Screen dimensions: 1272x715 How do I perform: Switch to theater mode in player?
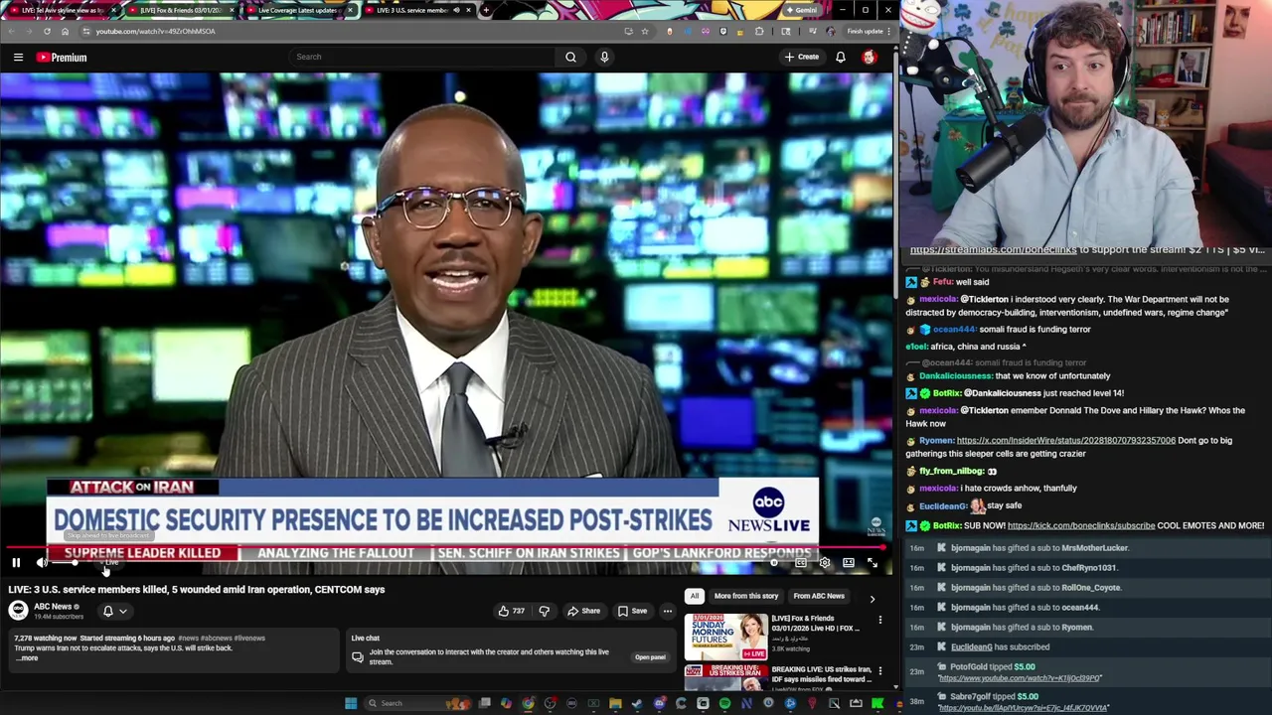848,563
